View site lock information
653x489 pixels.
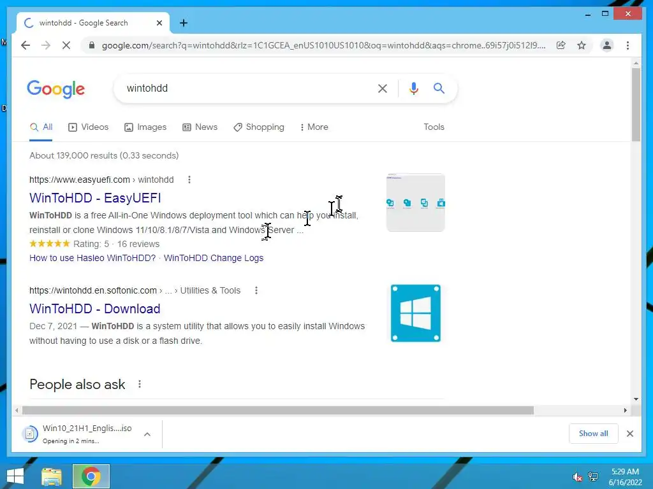[x=92, y=45]
